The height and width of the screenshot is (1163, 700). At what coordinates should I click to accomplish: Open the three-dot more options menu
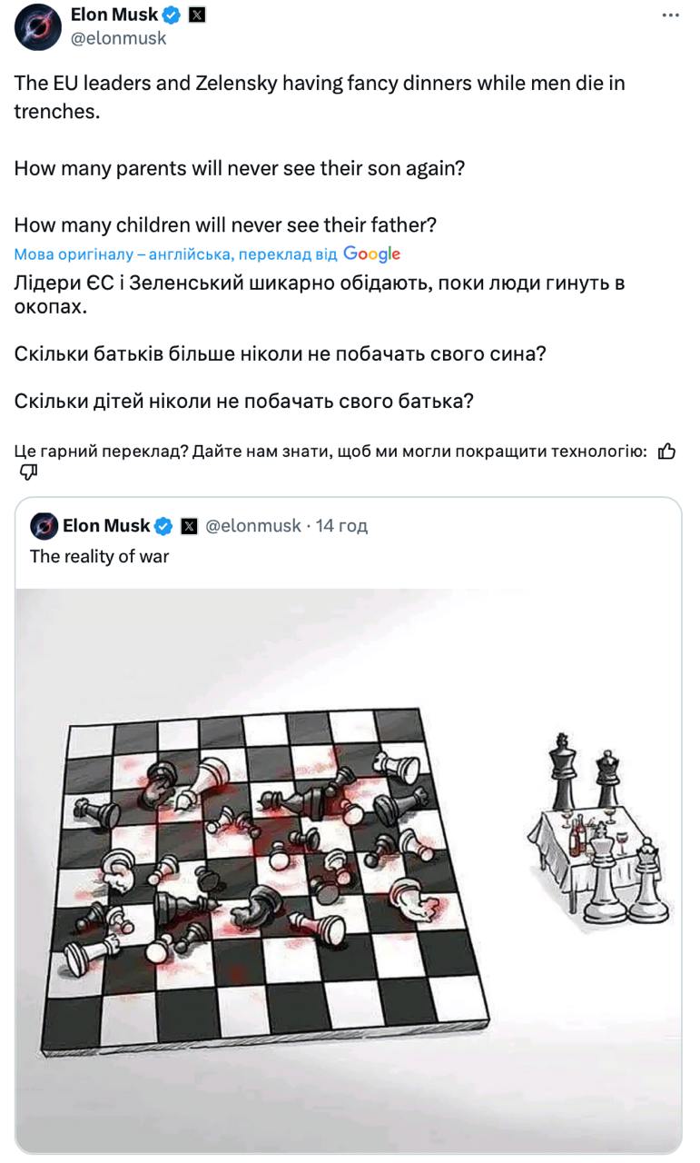click(670, 15)
